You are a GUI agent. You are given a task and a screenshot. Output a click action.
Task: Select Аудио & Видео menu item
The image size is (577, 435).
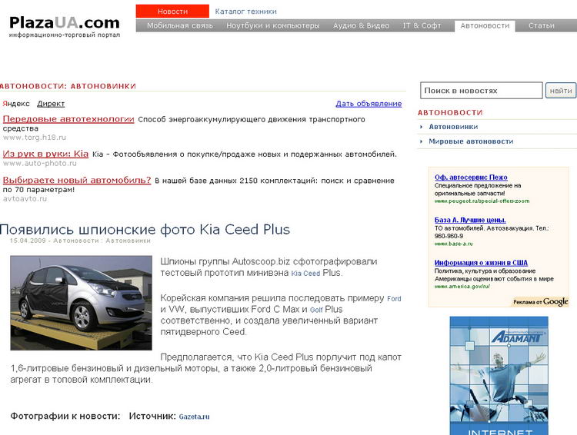click(x=361, y=25)
